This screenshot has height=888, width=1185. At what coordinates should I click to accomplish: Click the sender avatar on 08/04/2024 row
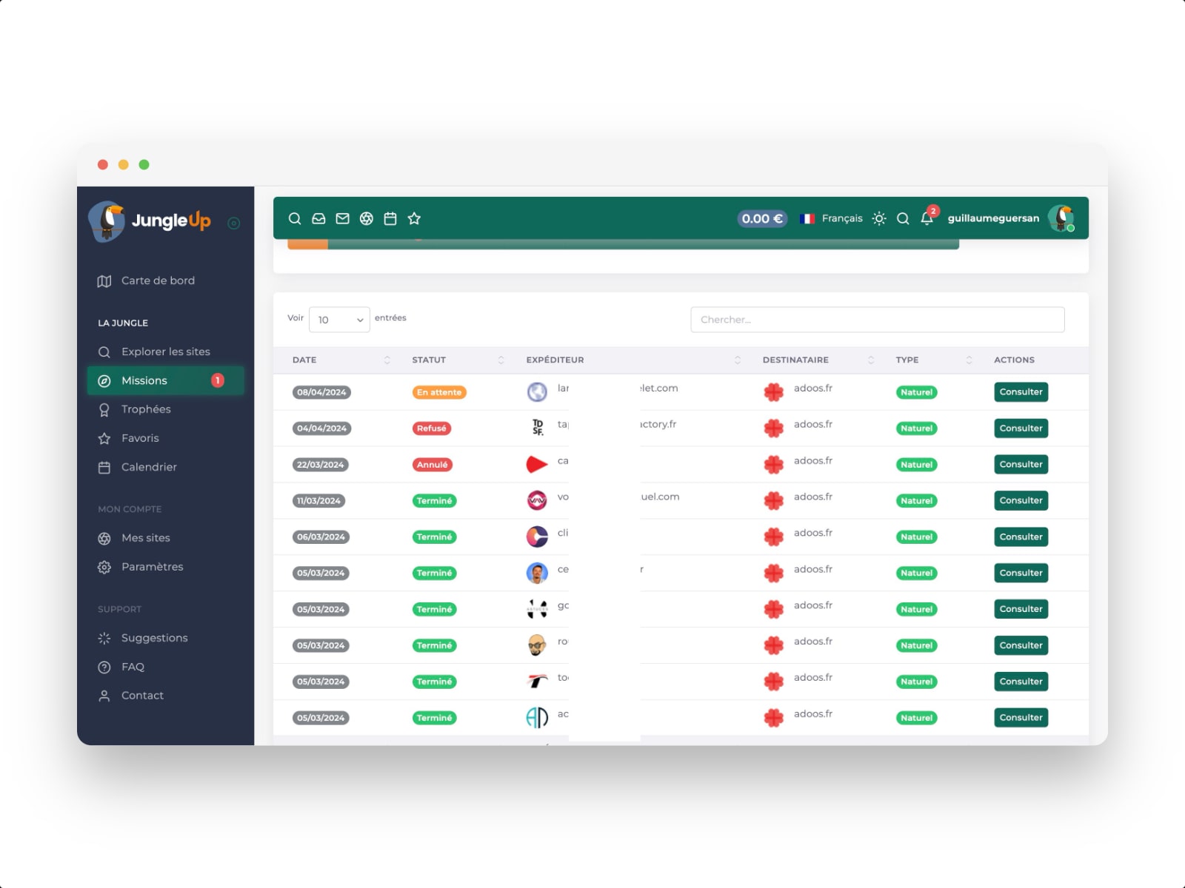pos(537,391)
